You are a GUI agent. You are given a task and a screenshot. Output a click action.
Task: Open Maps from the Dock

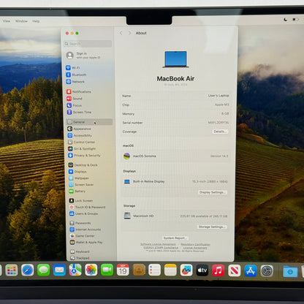pyautogui.click(x=75, y=270)
